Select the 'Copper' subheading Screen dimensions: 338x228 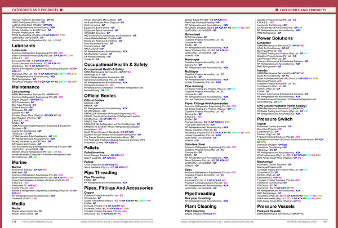click(x=89, y=193)
